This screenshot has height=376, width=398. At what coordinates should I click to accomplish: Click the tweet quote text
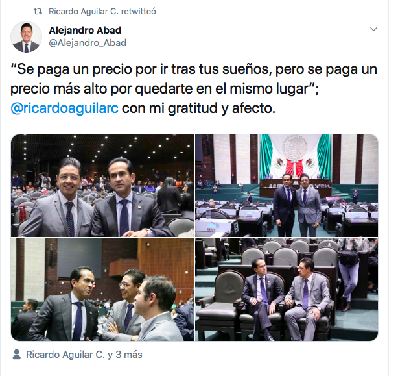pos(194,79)
